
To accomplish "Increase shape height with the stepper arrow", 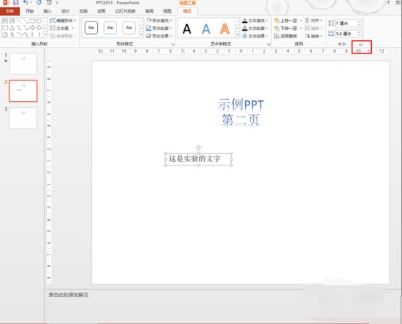I will point(359,21).
